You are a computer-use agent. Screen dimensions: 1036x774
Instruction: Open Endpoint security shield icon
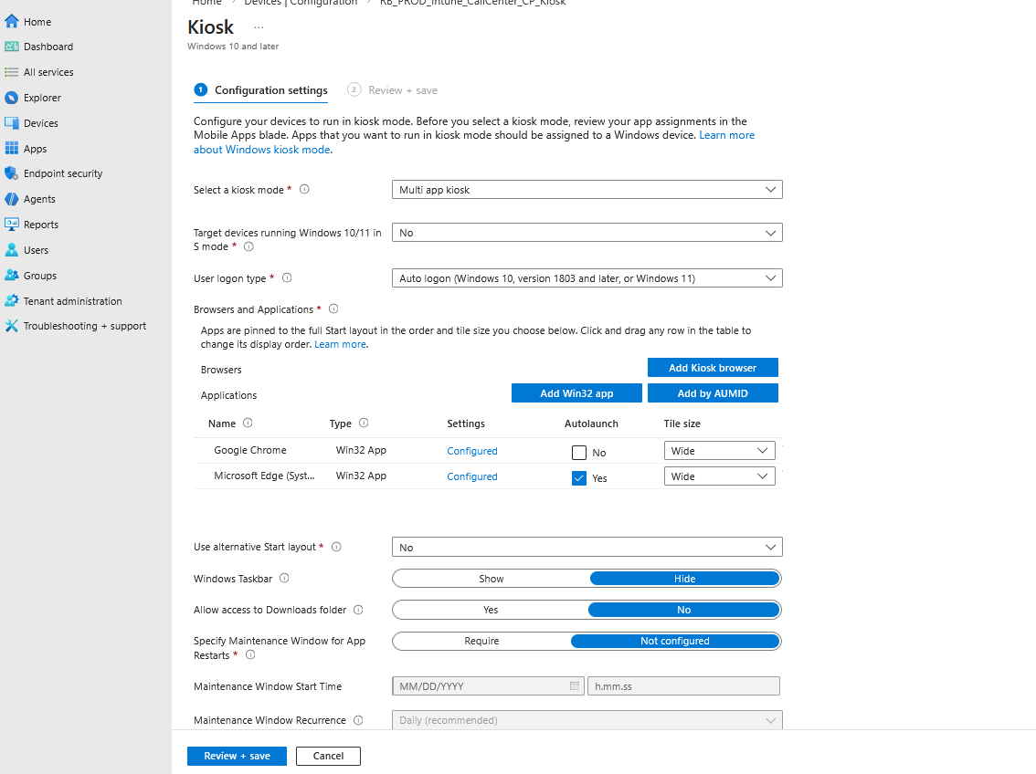pos(11,173)
